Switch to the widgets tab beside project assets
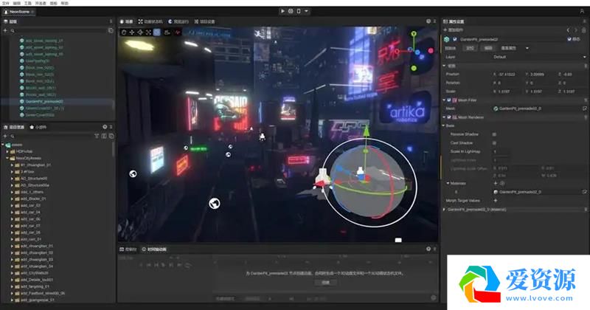The image size is (590, 310). pyautogui.click(x=38, y=127)
